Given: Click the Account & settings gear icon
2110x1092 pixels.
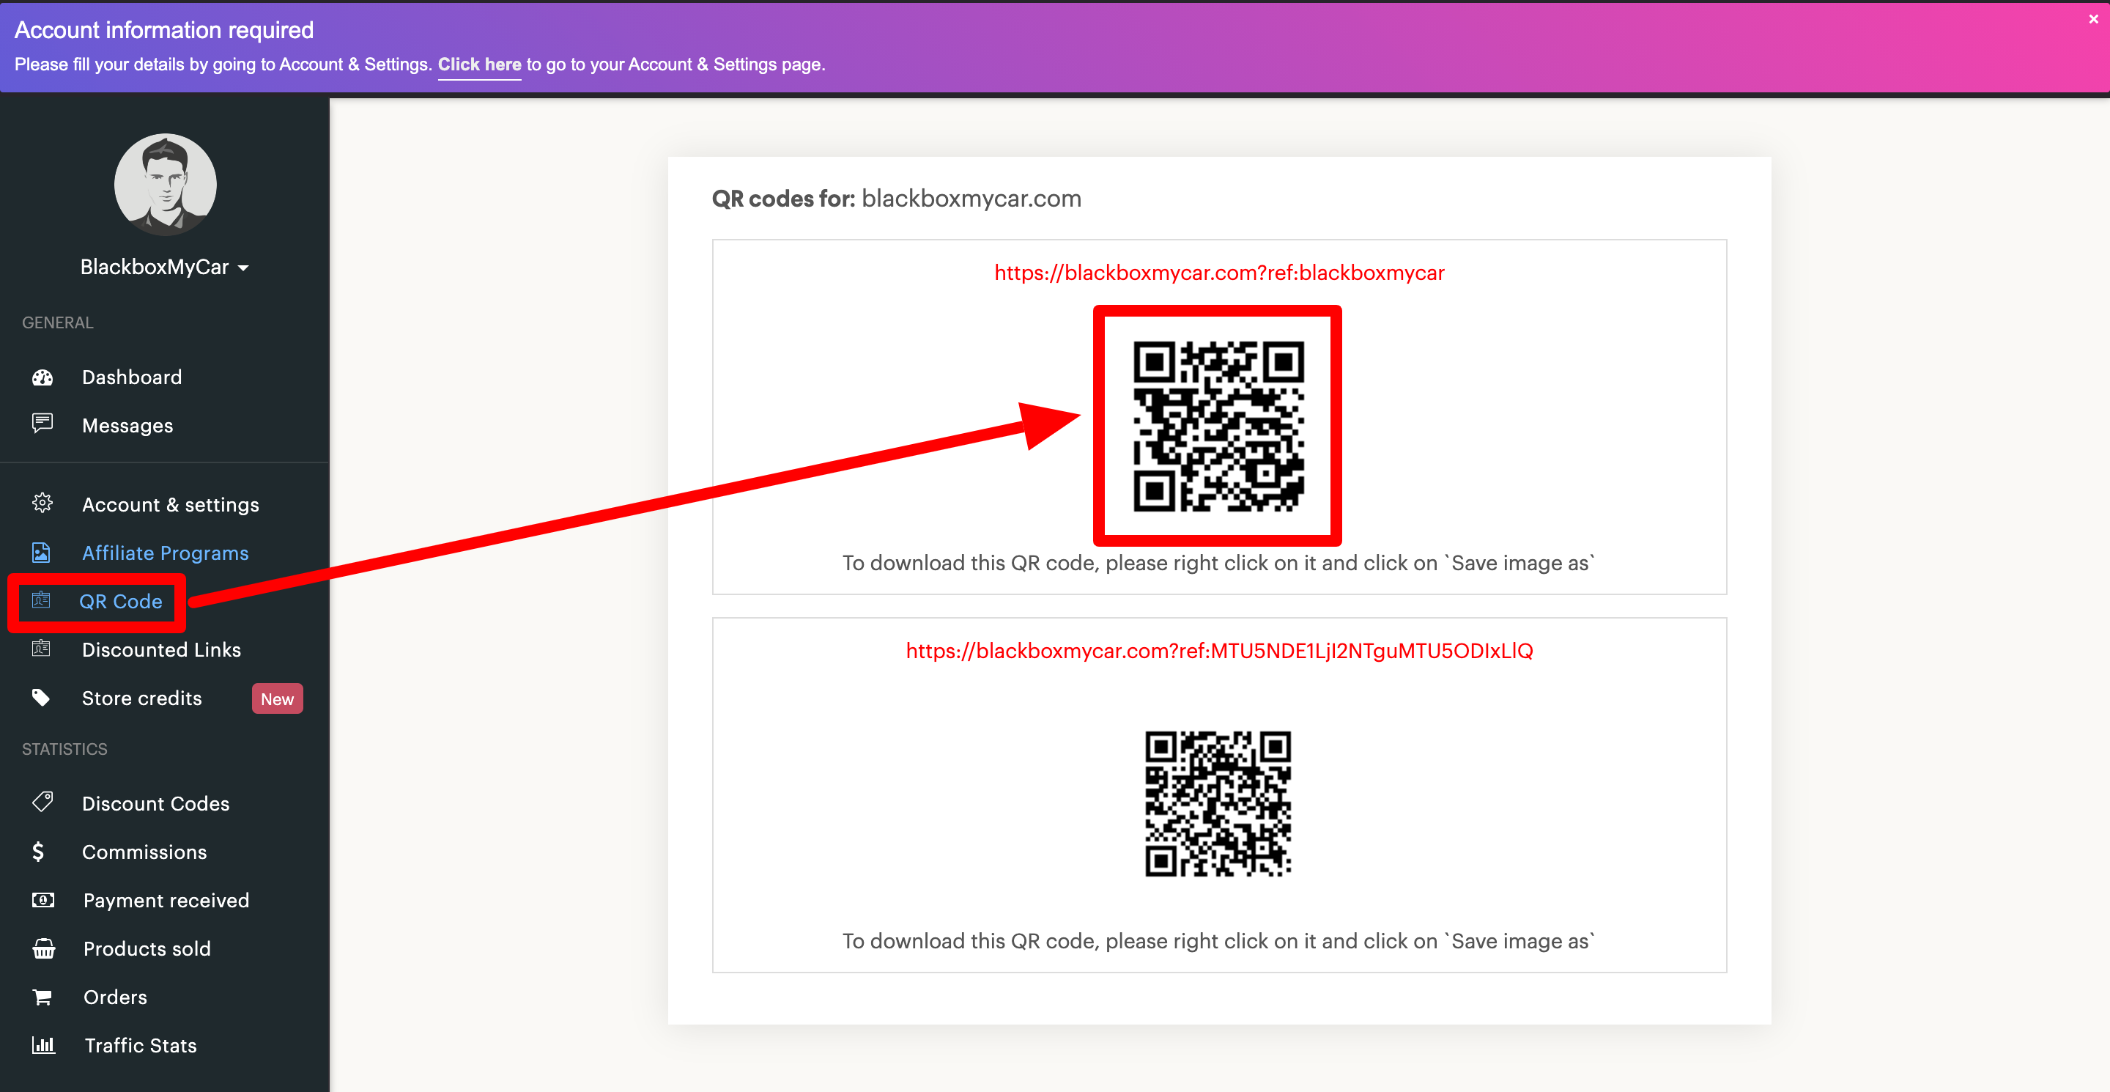Looking at the screenshot, I should click(42, 503).
